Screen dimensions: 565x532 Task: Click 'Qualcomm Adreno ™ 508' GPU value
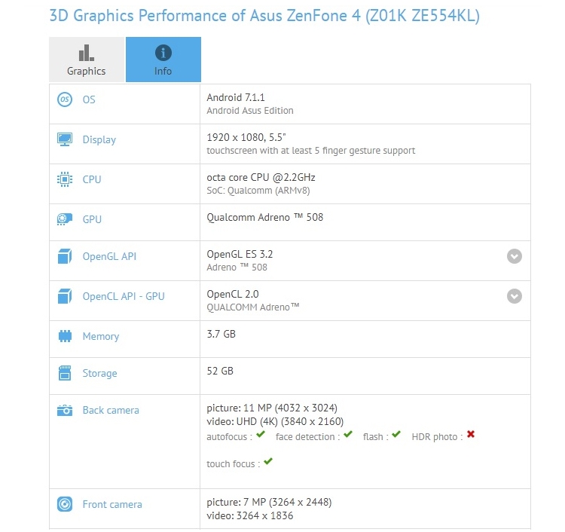tap(265, 217)
